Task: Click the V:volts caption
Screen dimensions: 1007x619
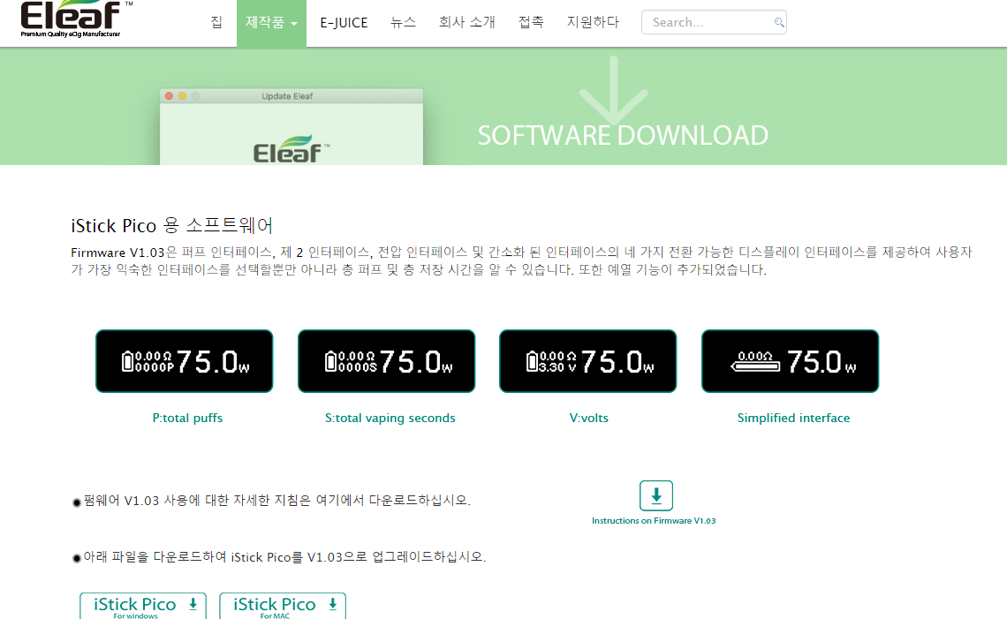Action: pyautogui.click(x=589, y=418)
